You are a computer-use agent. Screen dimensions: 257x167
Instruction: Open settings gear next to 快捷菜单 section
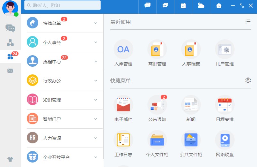248,80
